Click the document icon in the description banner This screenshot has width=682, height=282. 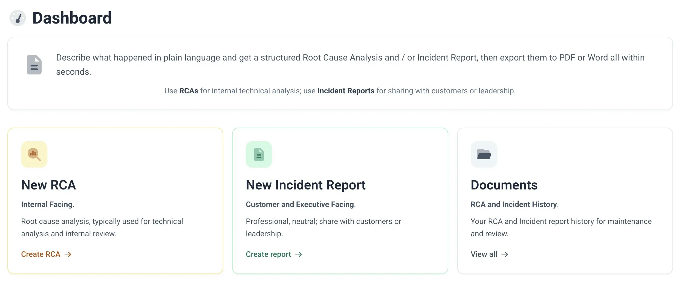34,64
